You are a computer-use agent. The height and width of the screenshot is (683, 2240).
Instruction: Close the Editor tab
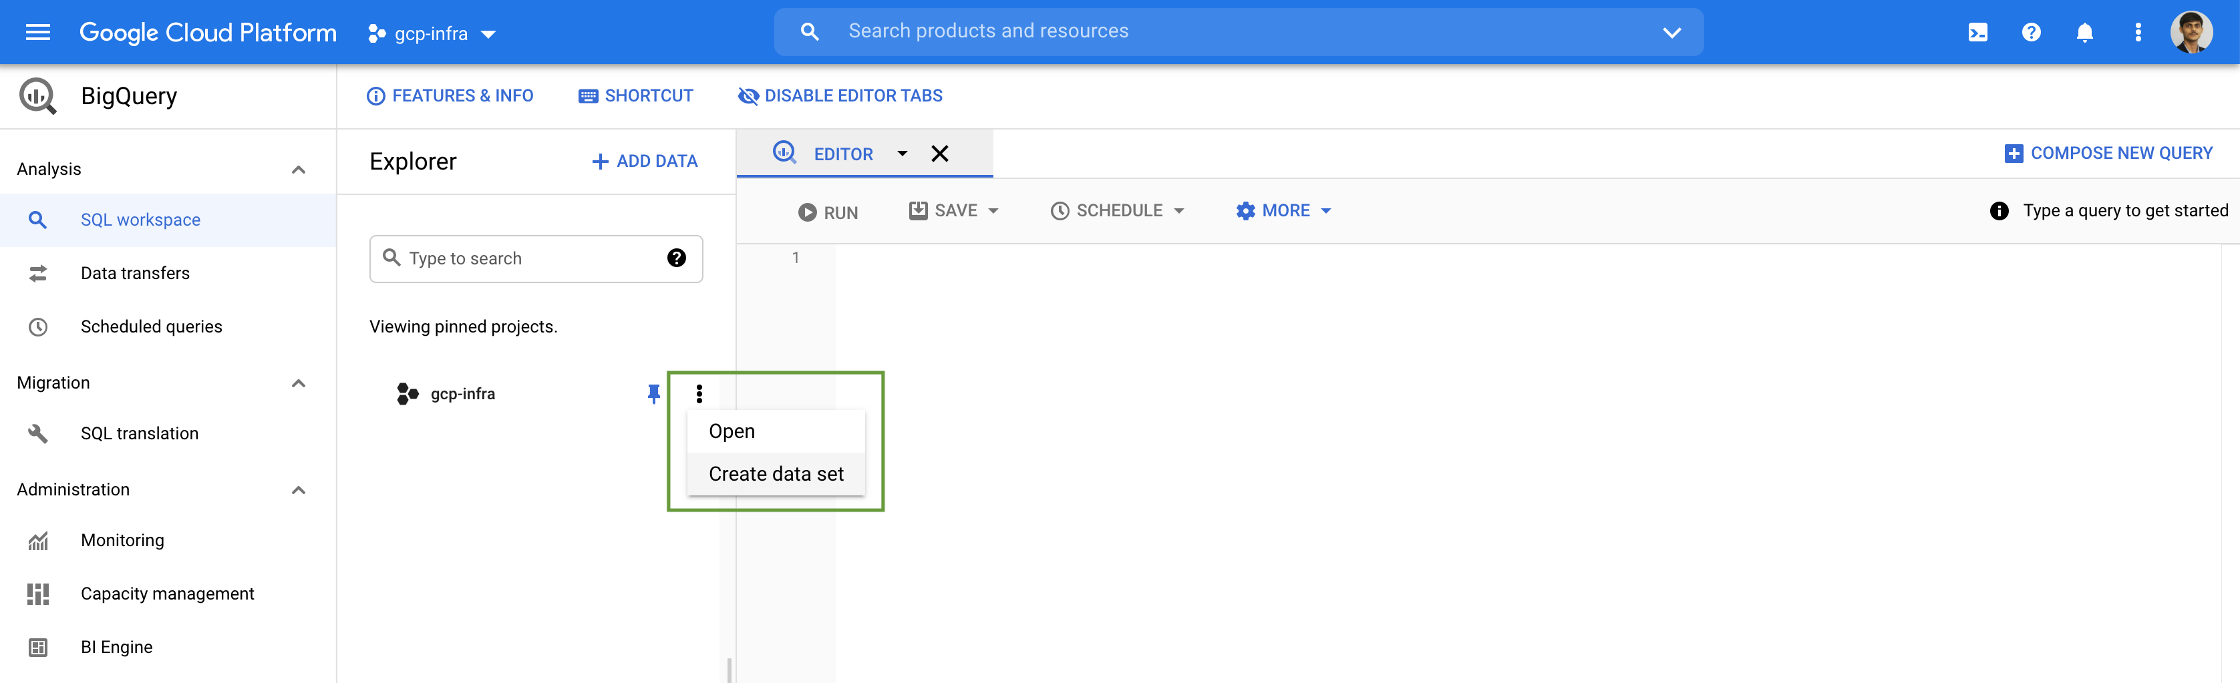point(939,154)
